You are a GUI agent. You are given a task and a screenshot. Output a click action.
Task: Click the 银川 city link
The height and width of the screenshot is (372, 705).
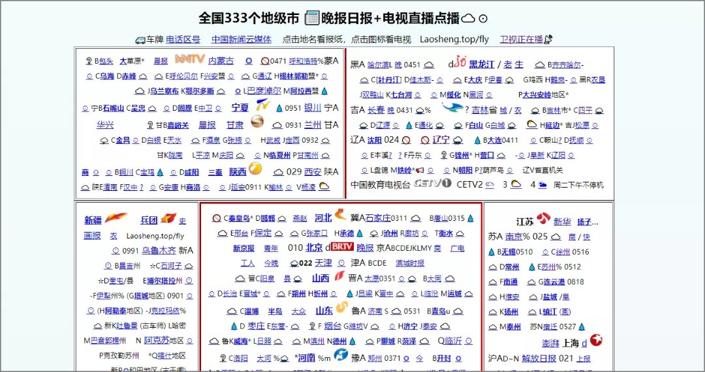pos(313,108)
